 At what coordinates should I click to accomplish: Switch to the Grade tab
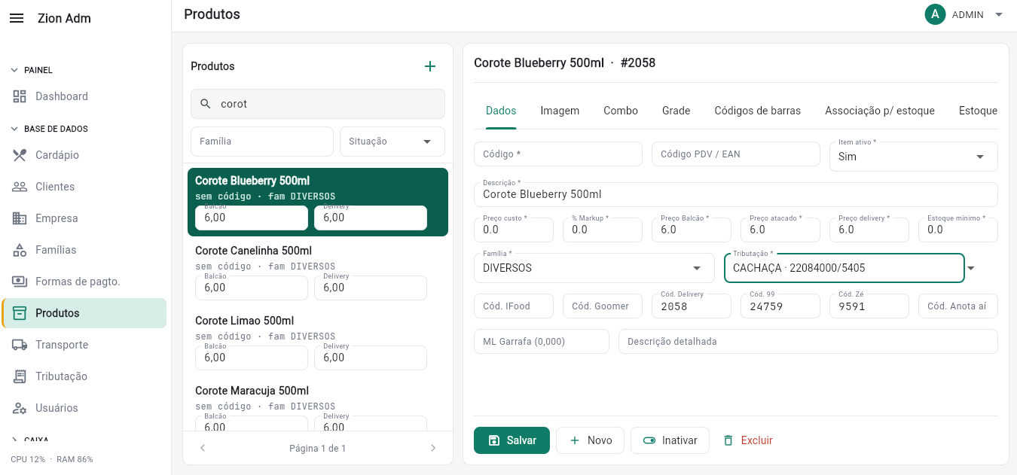click(676, 111)
